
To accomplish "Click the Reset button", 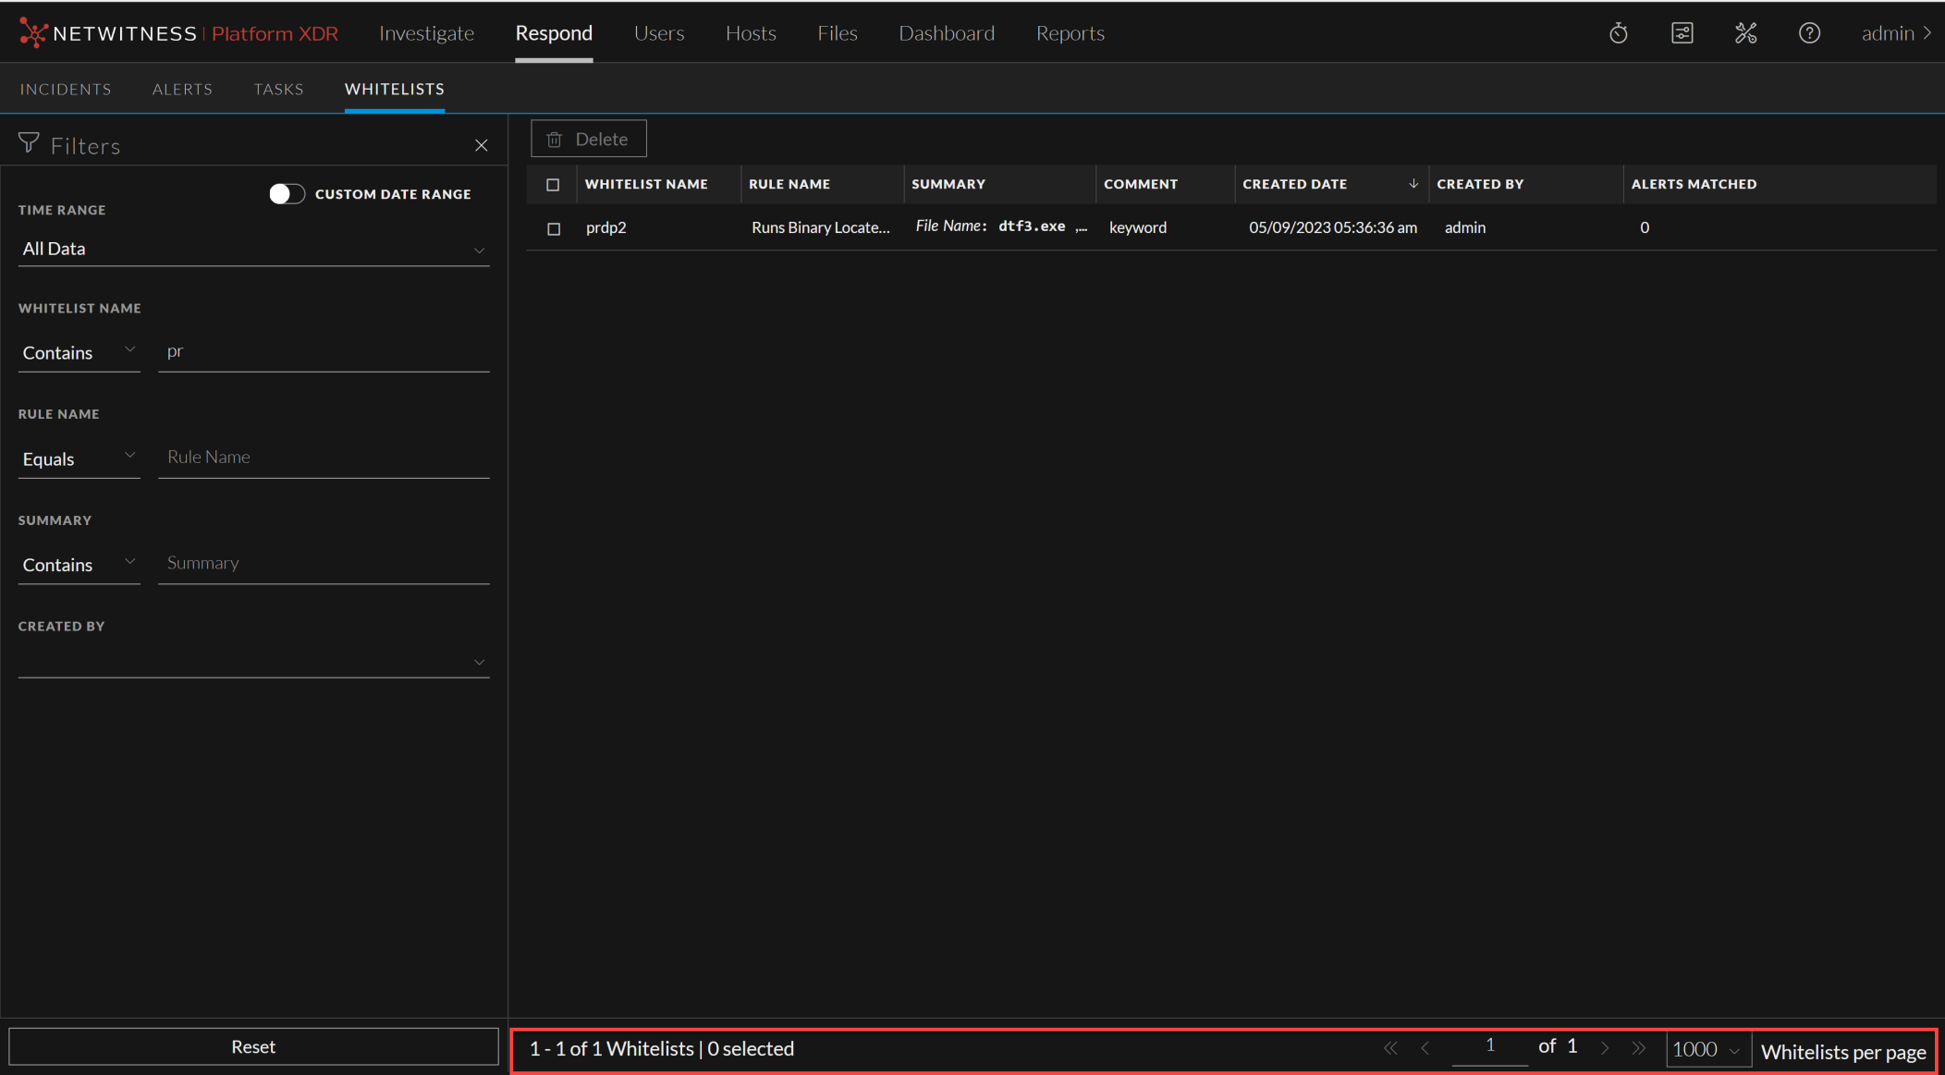I will pos(253,1046).
